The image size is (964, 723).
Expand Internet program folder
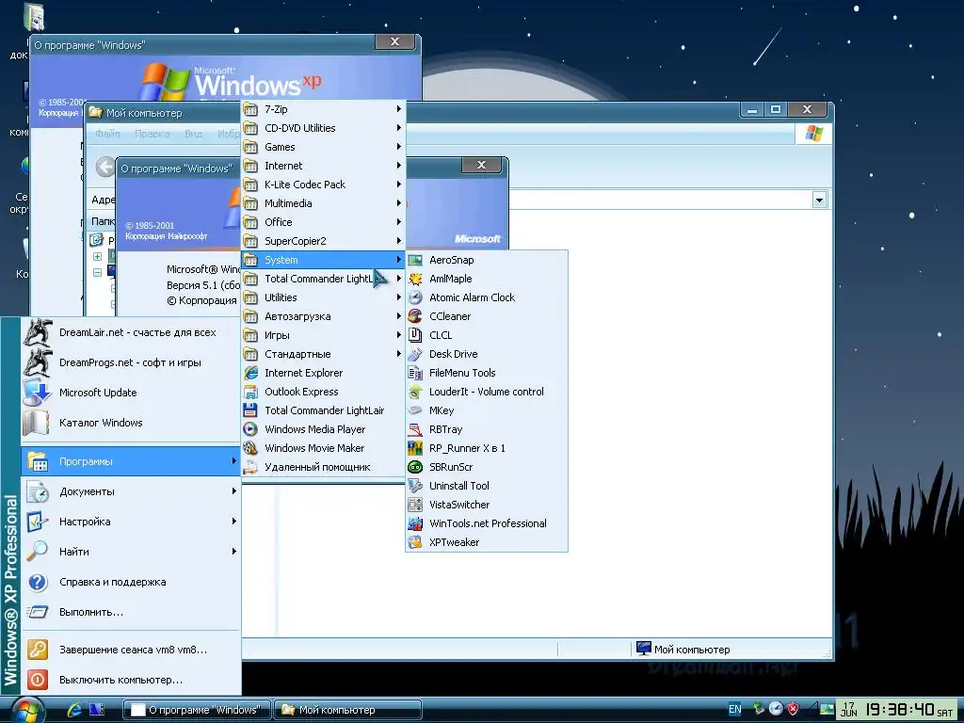[324, 166]
